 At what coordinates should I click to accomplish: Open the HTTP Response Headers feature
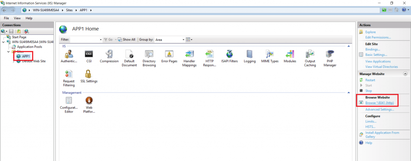210,58
